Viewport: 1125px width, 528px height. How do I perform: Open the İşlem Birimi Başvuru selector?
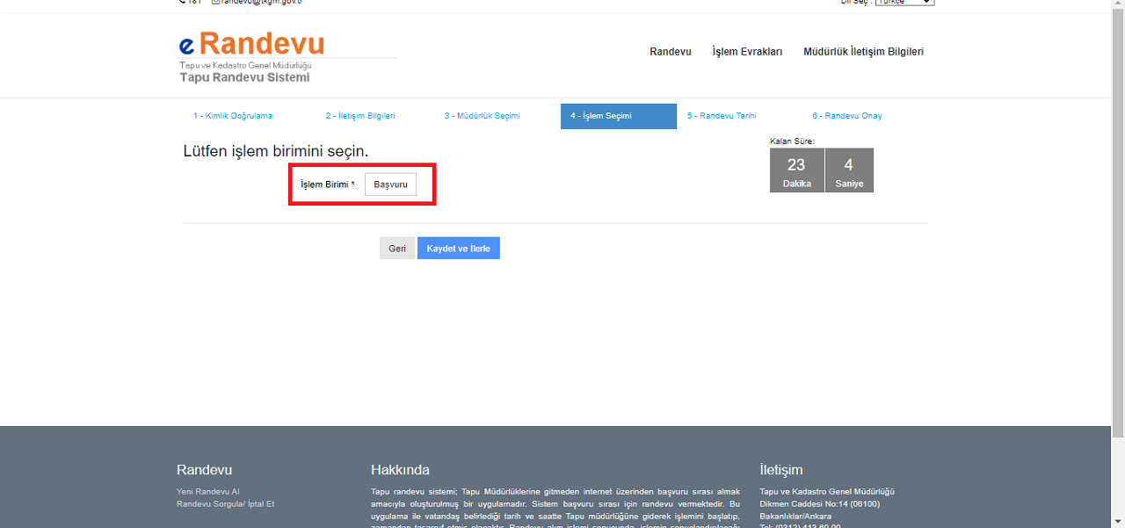pyautogui.click(x=390, y=184)
